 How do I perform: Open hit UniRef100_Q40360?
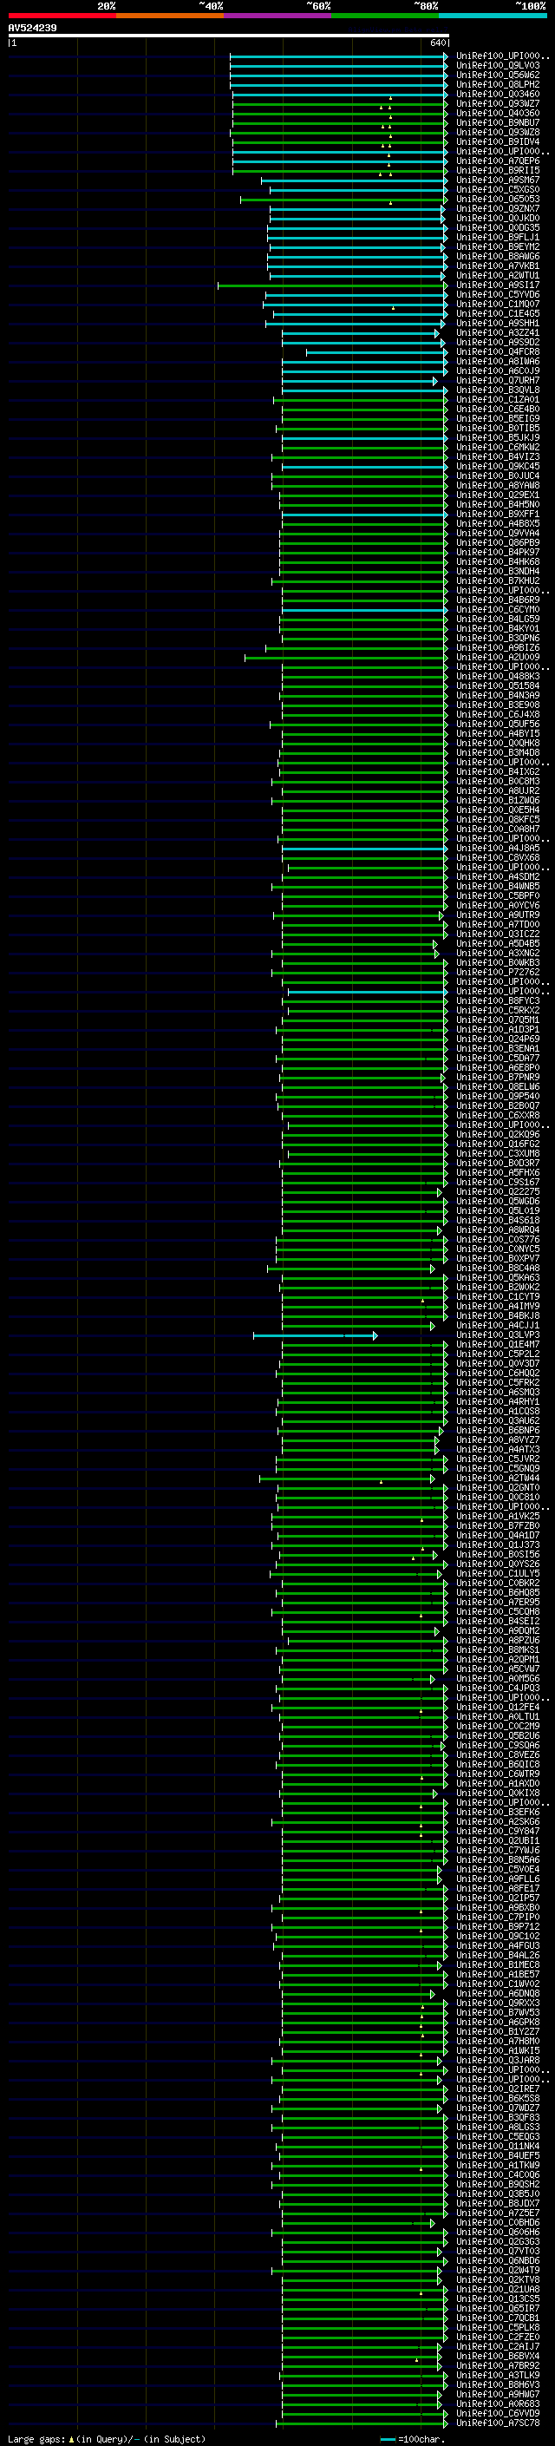497,113
